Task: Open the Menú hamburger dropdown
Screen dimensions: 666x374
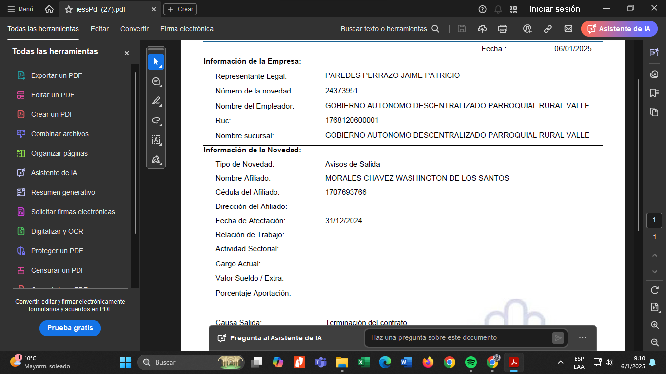Action: click(x=20, y=9)
